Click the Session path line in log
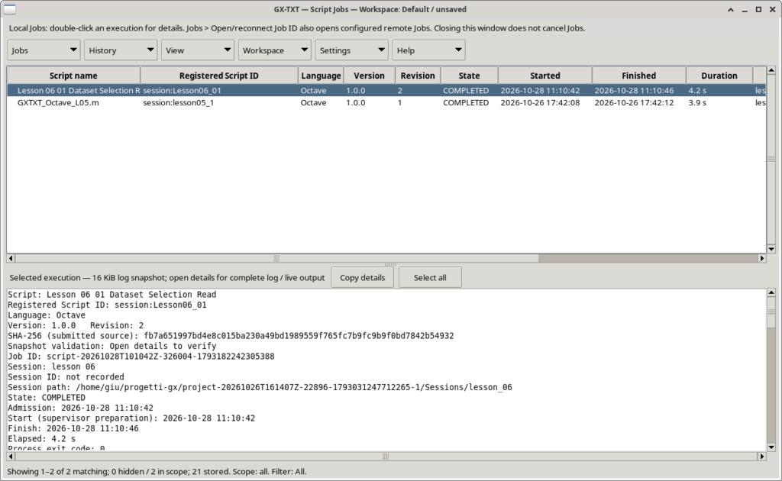 (260, 387)
